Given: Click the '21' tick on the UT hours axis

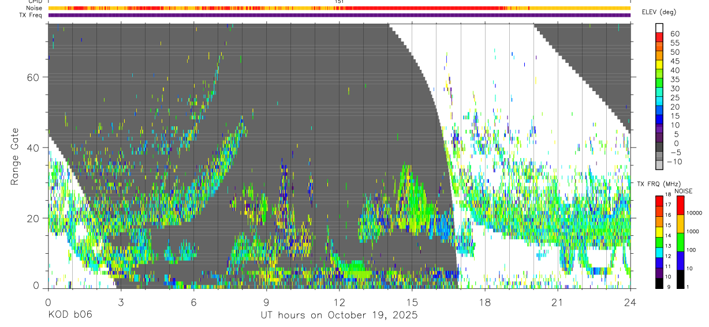Looking at the screenshot, I should tap(557, 302).
